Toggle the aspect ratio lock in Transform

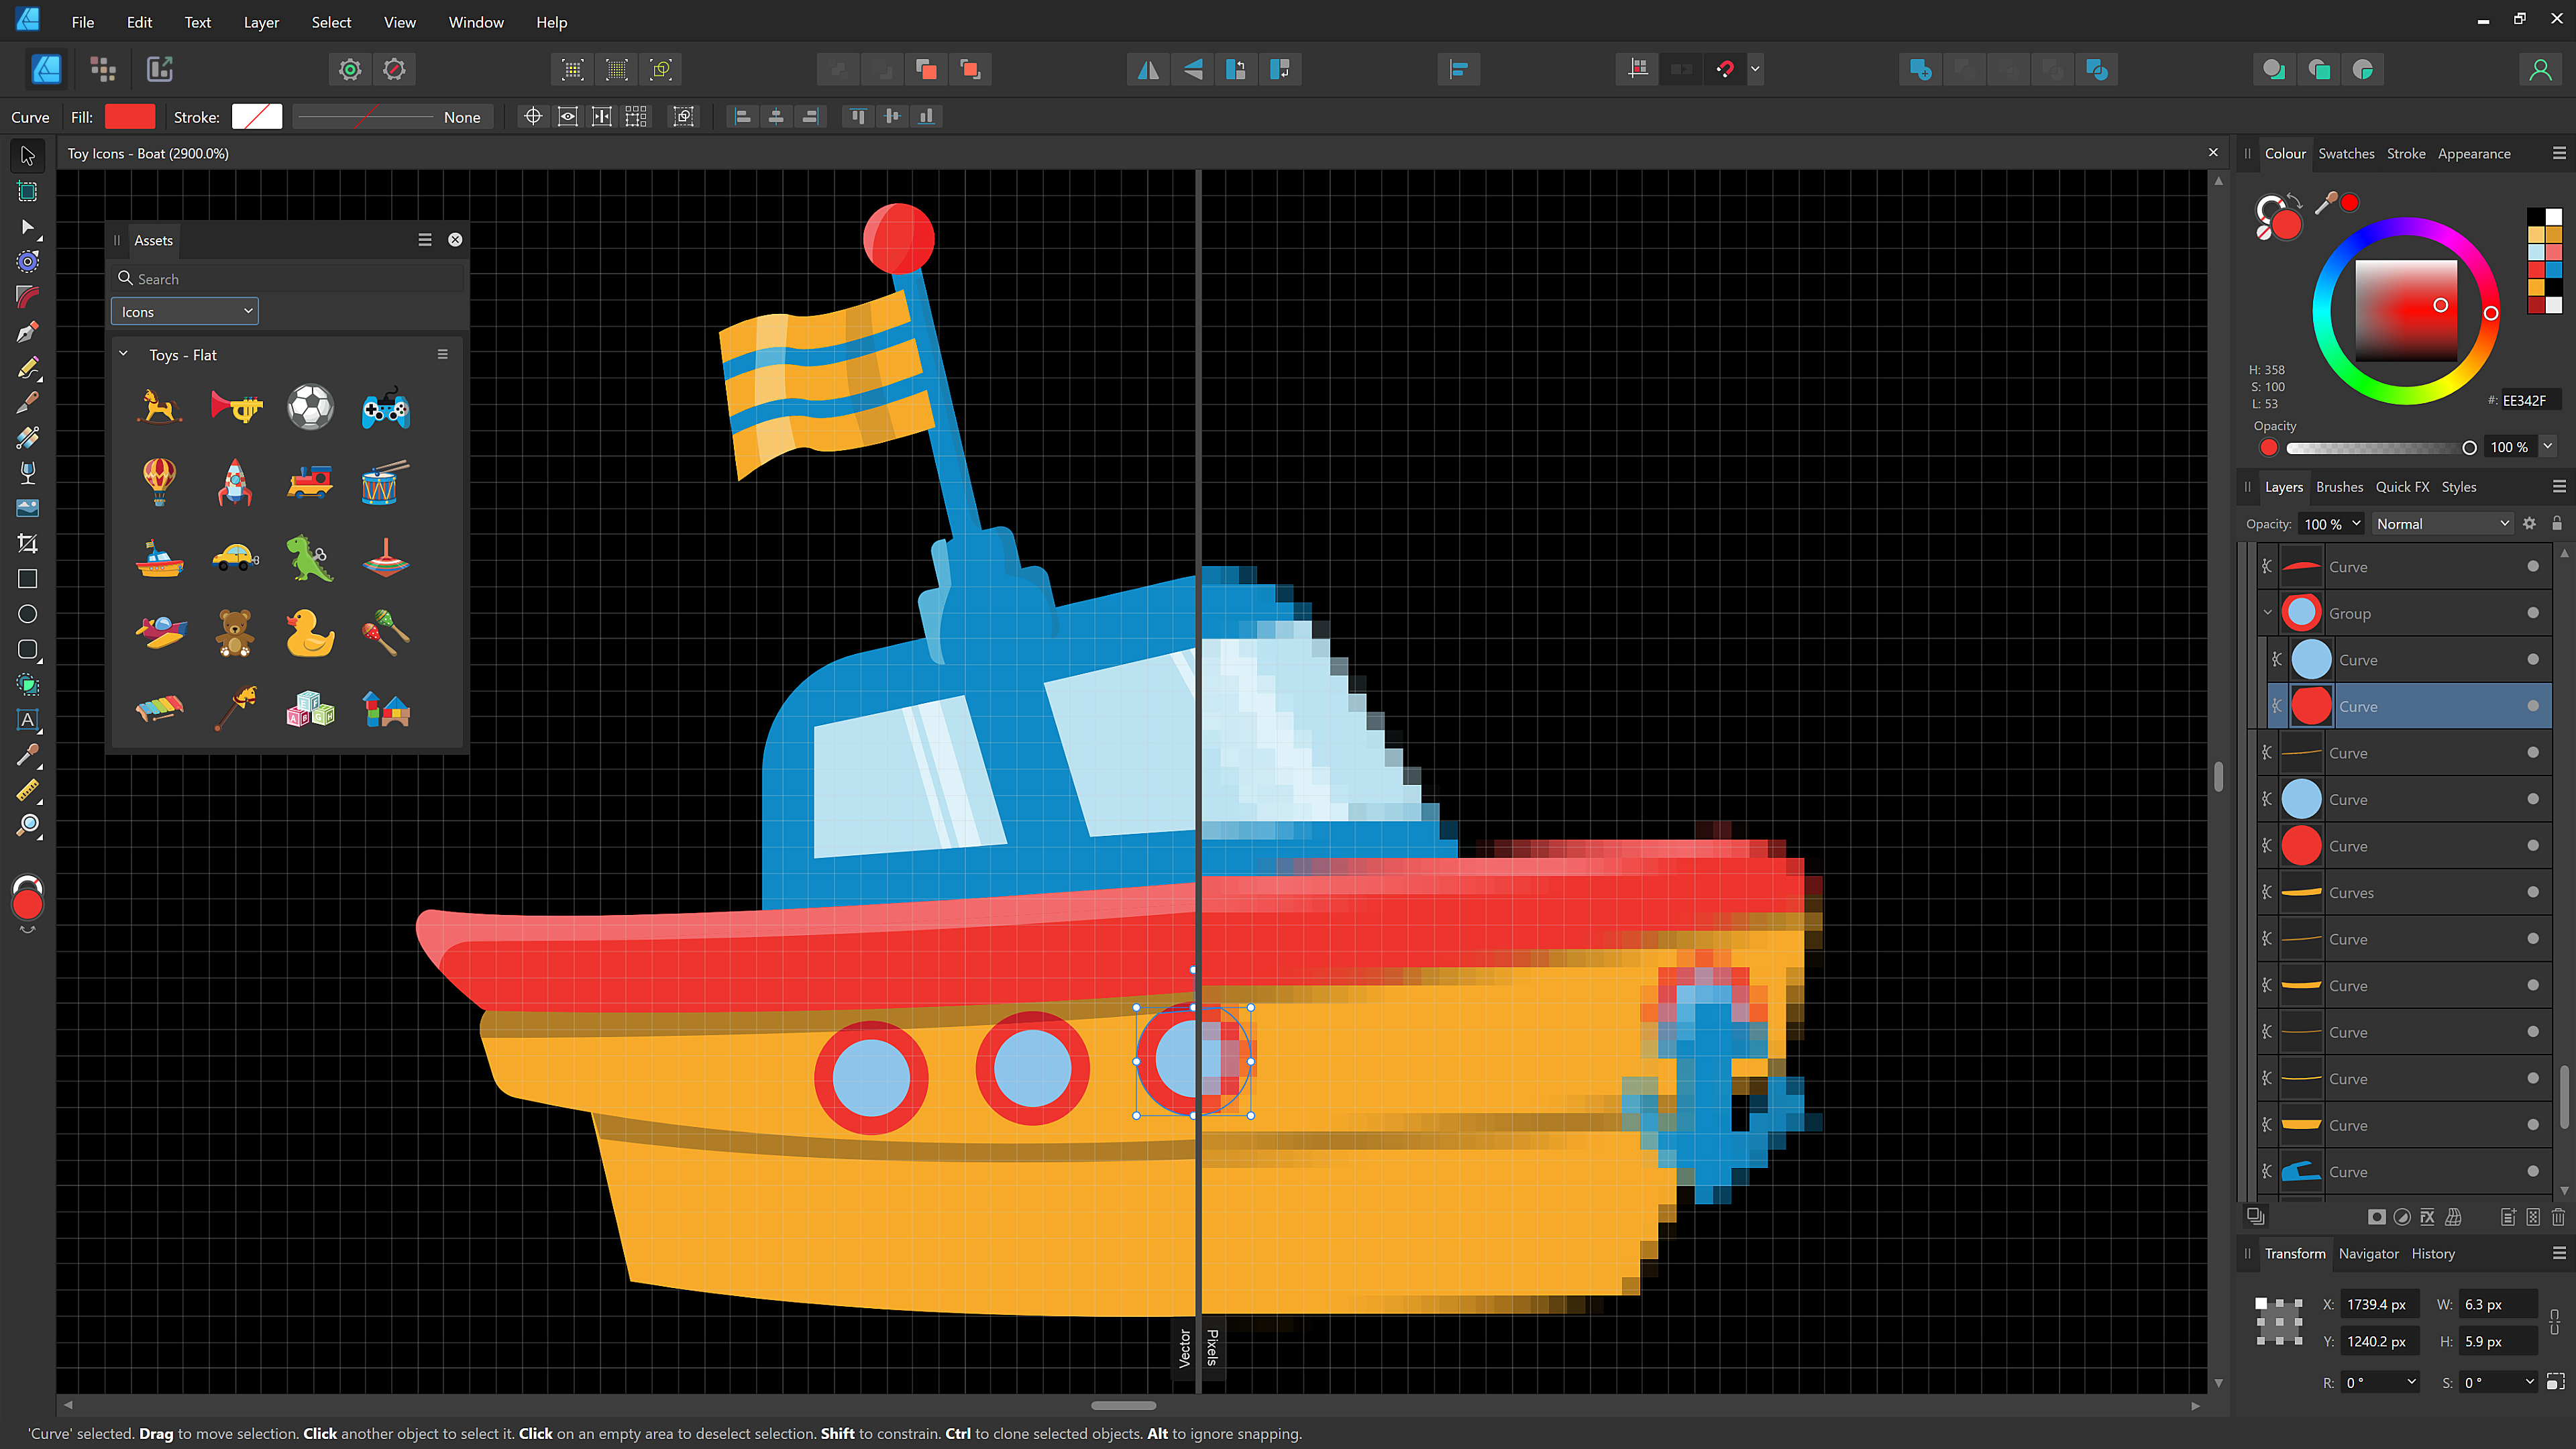(2554, 1322)
